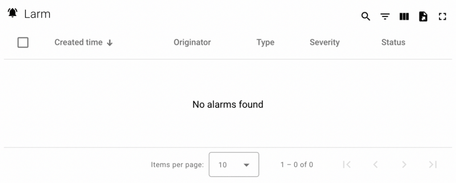The image size is (456, 183).
Task: Sort alarms by the Severity column
Action: click(x=324, y=43)
